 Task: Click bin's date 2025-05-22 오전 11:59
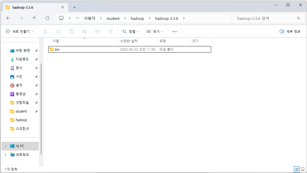click(x=138, y=49)
